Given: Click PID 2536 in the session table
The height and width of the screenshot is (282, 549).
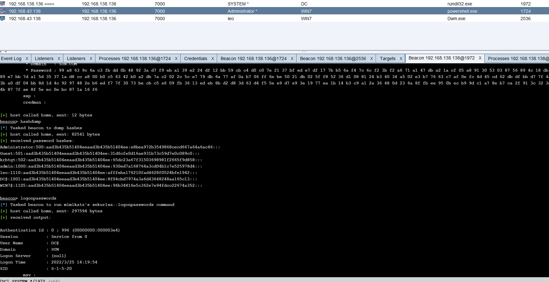Looking at the screenshot, I should (x=526, y=19).
